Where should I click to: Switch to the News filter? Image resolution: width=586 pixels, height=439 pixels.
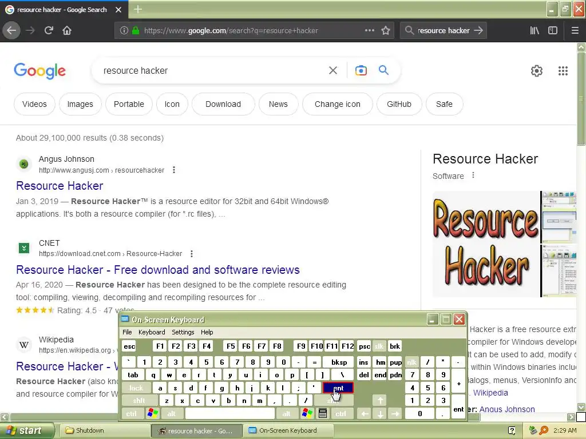279,104
